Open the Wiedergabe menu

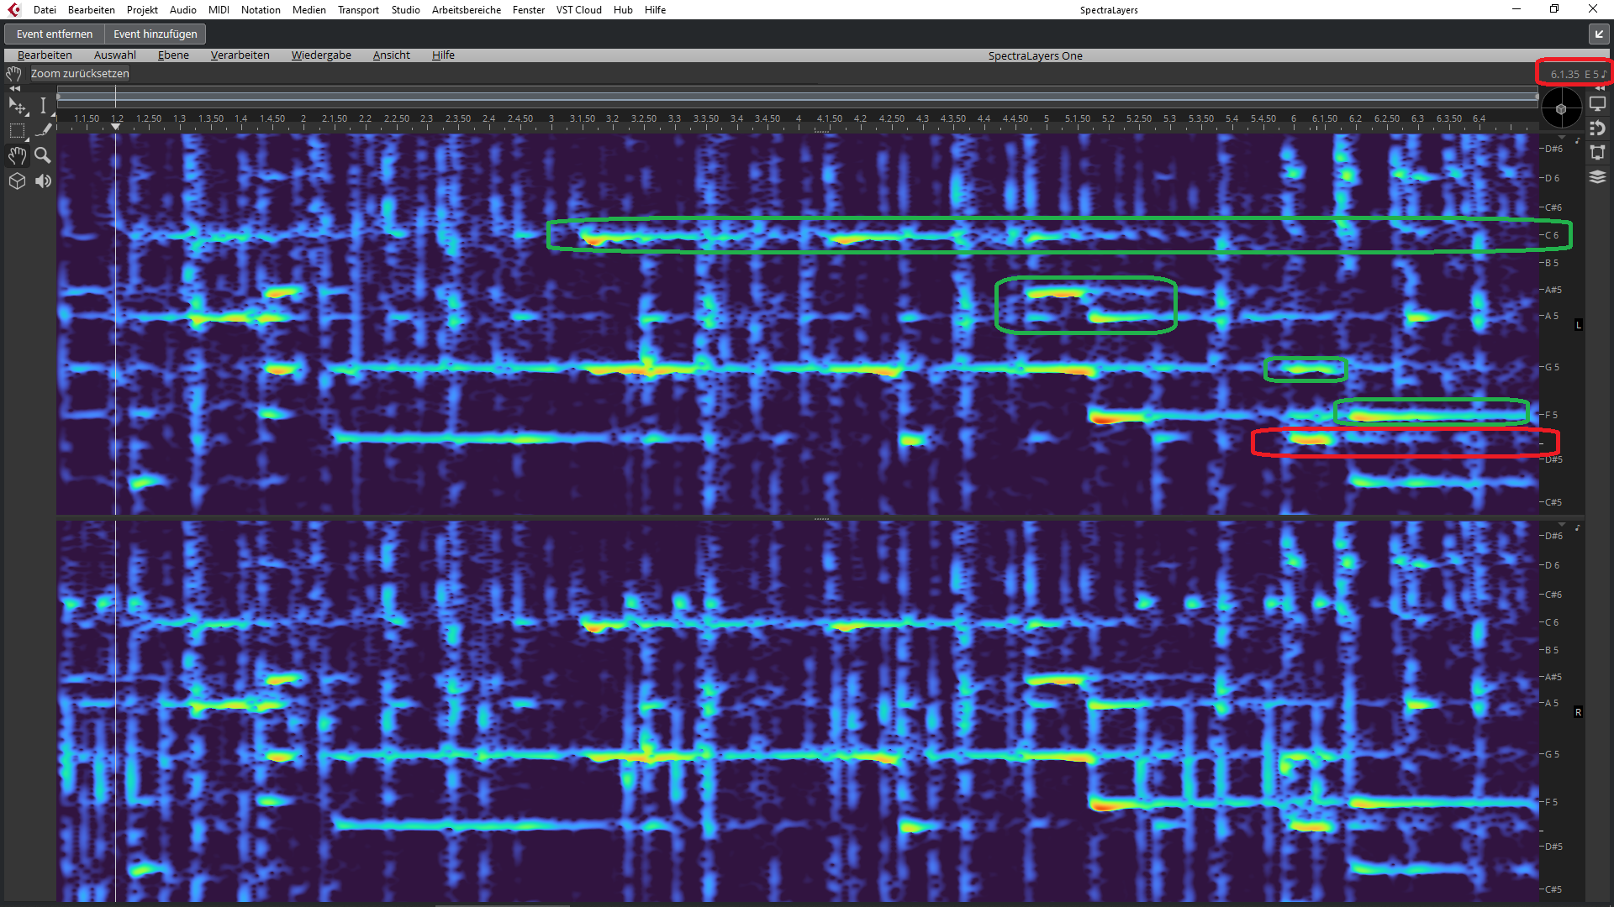click(321, 55)
